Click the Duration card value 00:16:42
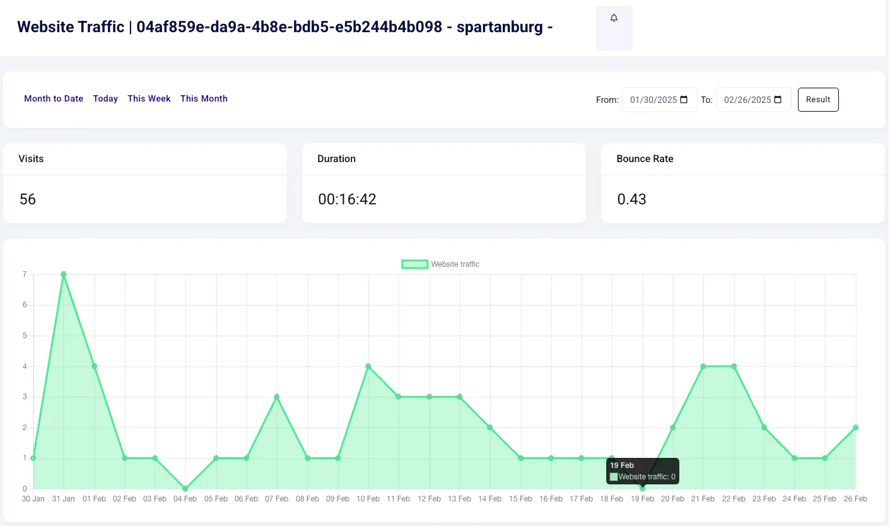 click(347, 199)
